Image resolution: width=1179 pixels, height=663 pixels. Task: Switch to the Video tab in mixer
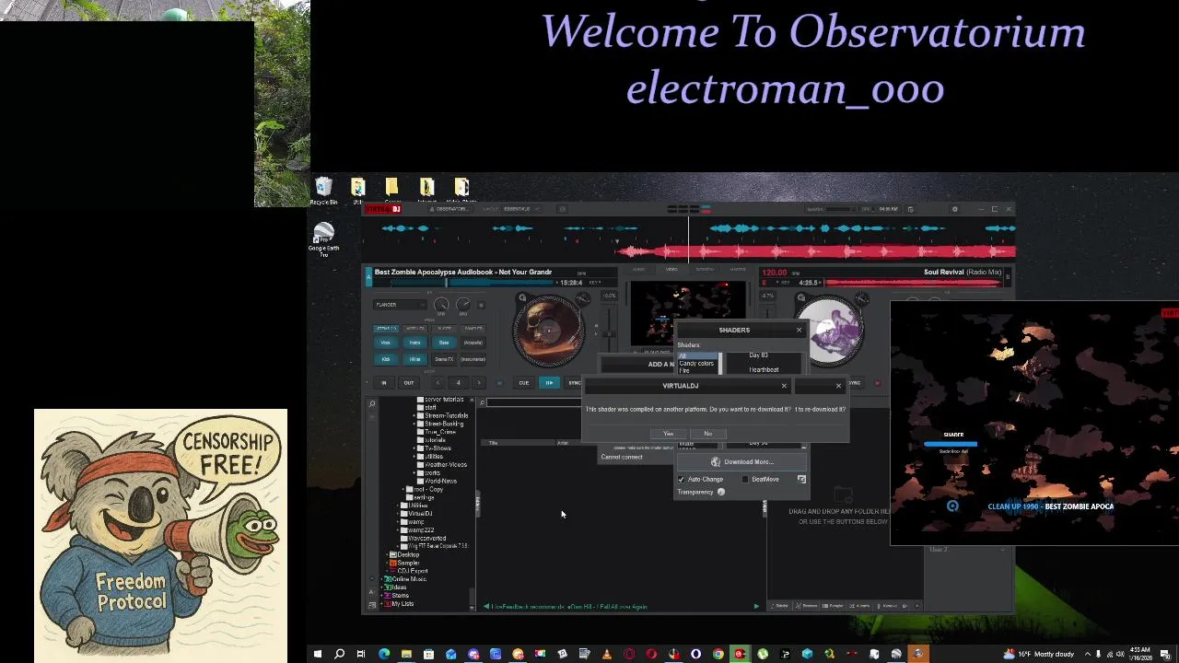671,270
